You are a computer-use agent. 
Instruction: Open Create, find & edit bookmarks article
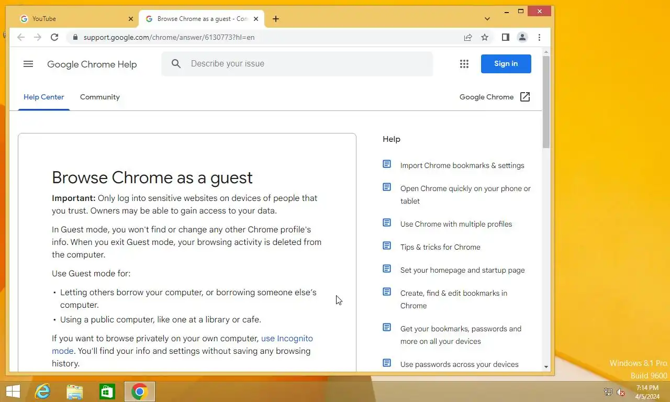point(454,299)
